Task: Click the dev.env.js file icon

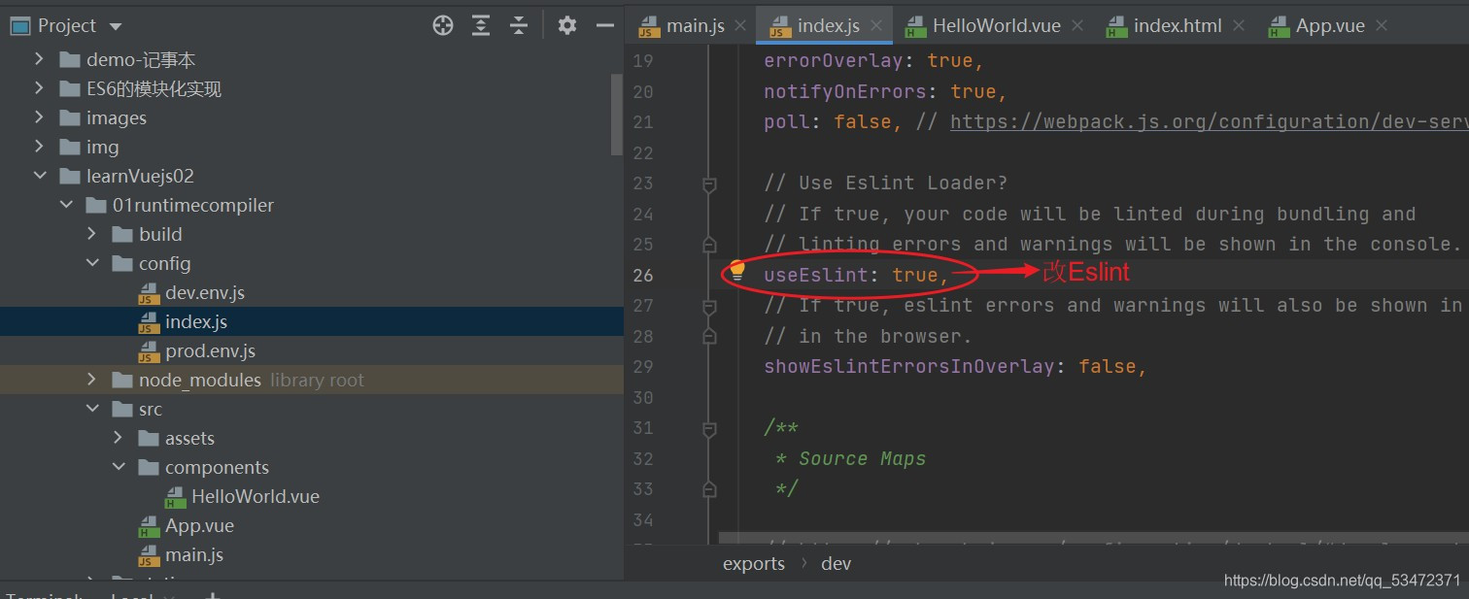Action: 149,293
